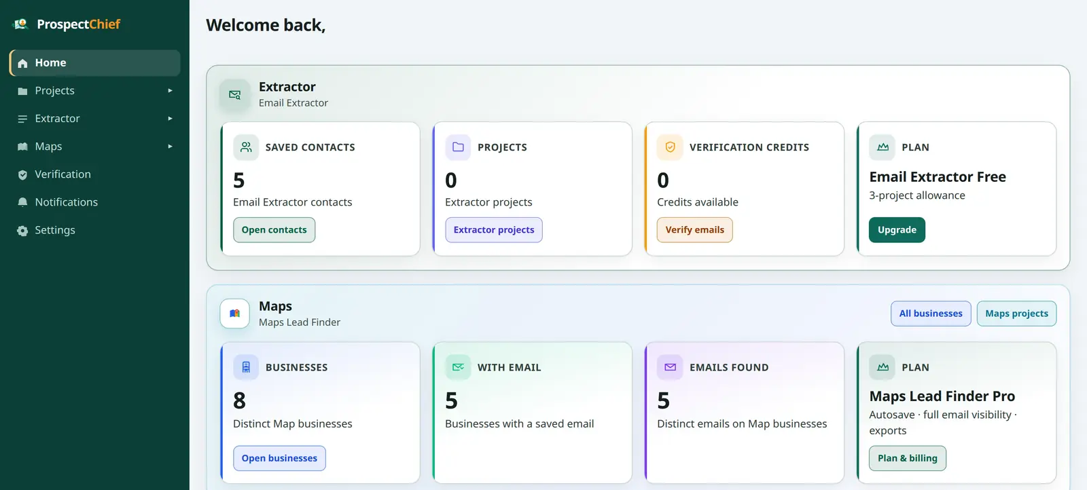
Task: Click the Home house icon in sidebar
Action: [x=22, y=63]
